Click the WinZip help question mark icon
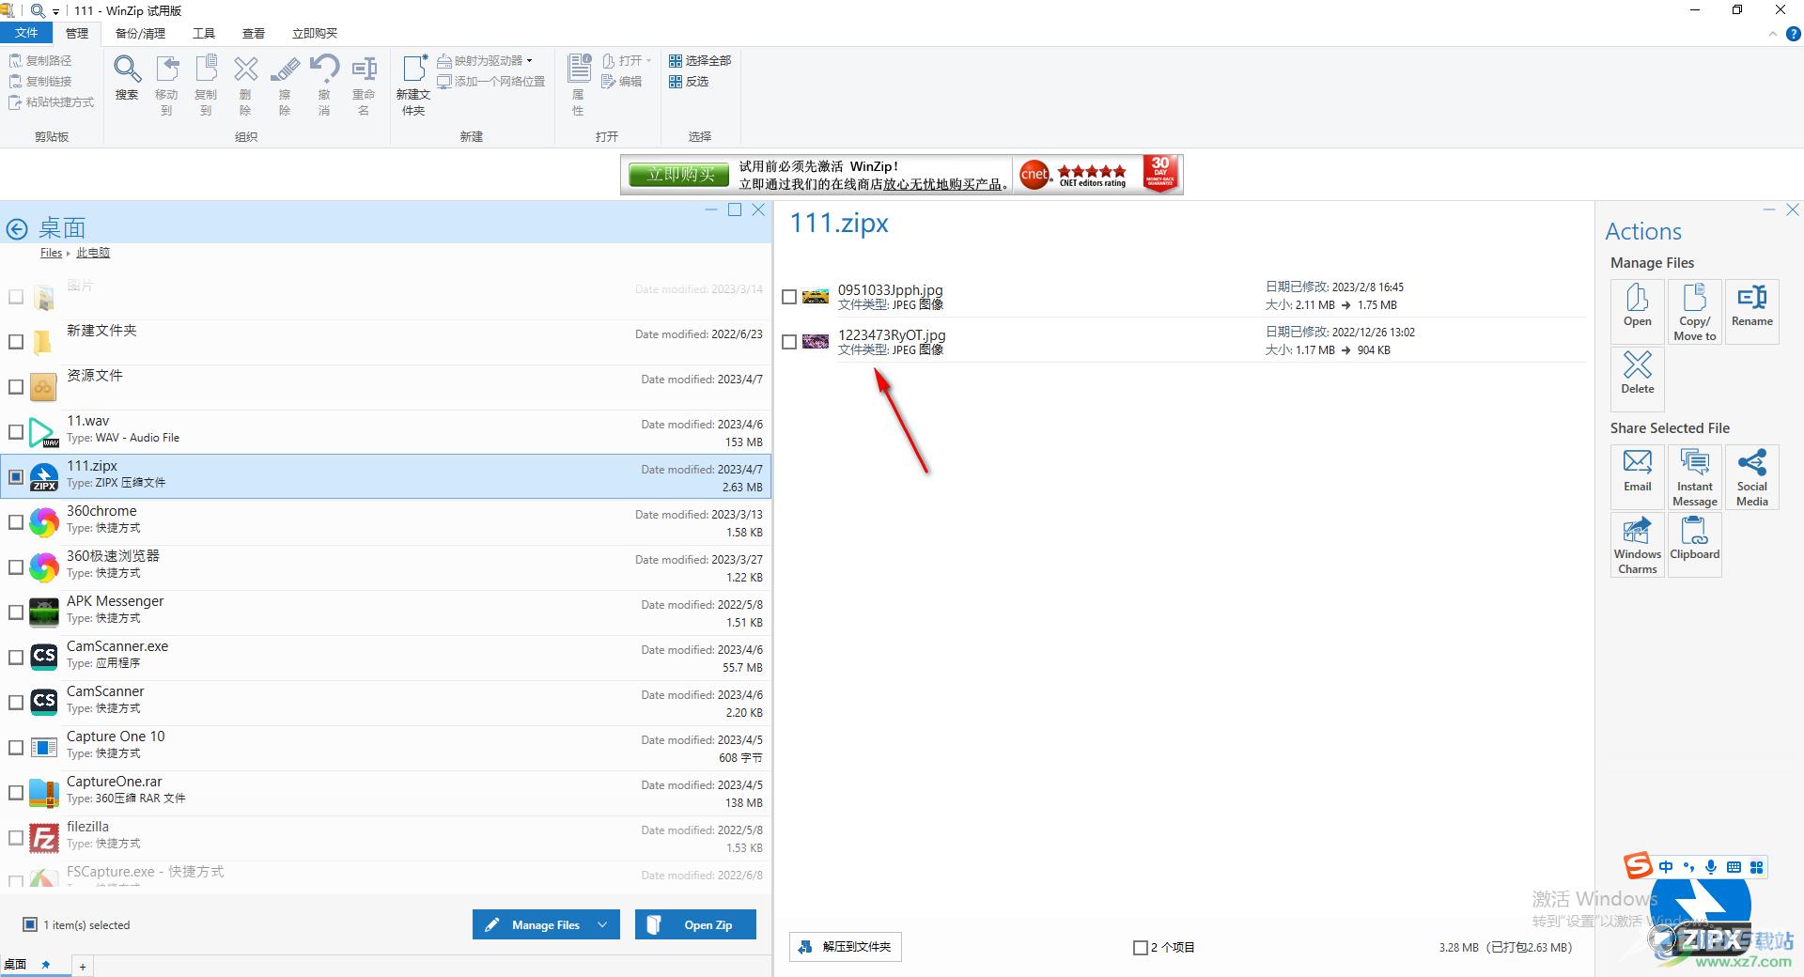This screenshot has width=1804, height=977. click(x=1793, y=33)
